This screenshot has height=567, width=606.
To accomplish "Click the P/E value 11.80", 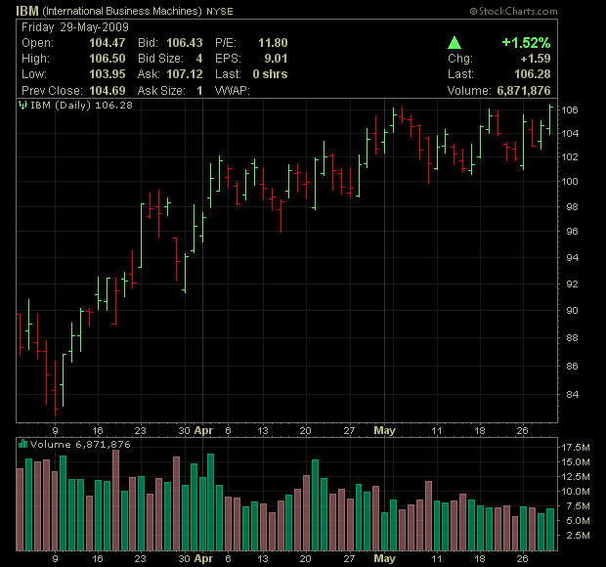I will click(273, 42).
